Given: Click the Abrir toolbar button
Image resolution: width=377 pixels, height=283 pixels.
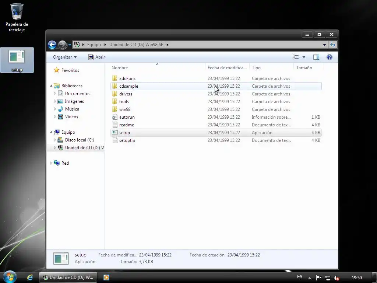Looking at the screenshot, I should [97, 57].
